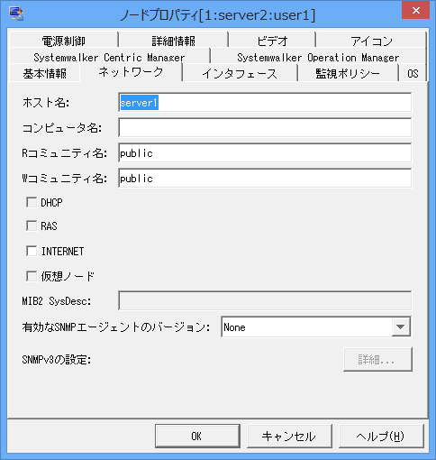This screenshot has height=460, width=436.
Task: Click the SNMPv3の設定 label
Action: [x=57, y=360]
